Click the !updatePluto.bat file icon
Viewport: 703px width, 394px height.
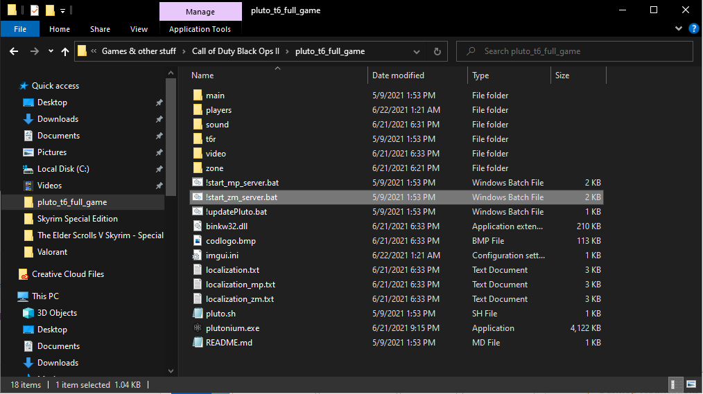click(x=198, y=211)
